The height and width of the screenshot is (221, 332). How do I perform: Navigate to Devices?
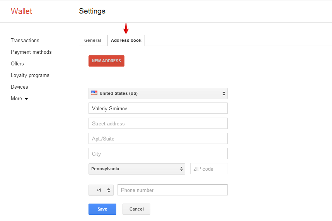[x=19, y=87]
